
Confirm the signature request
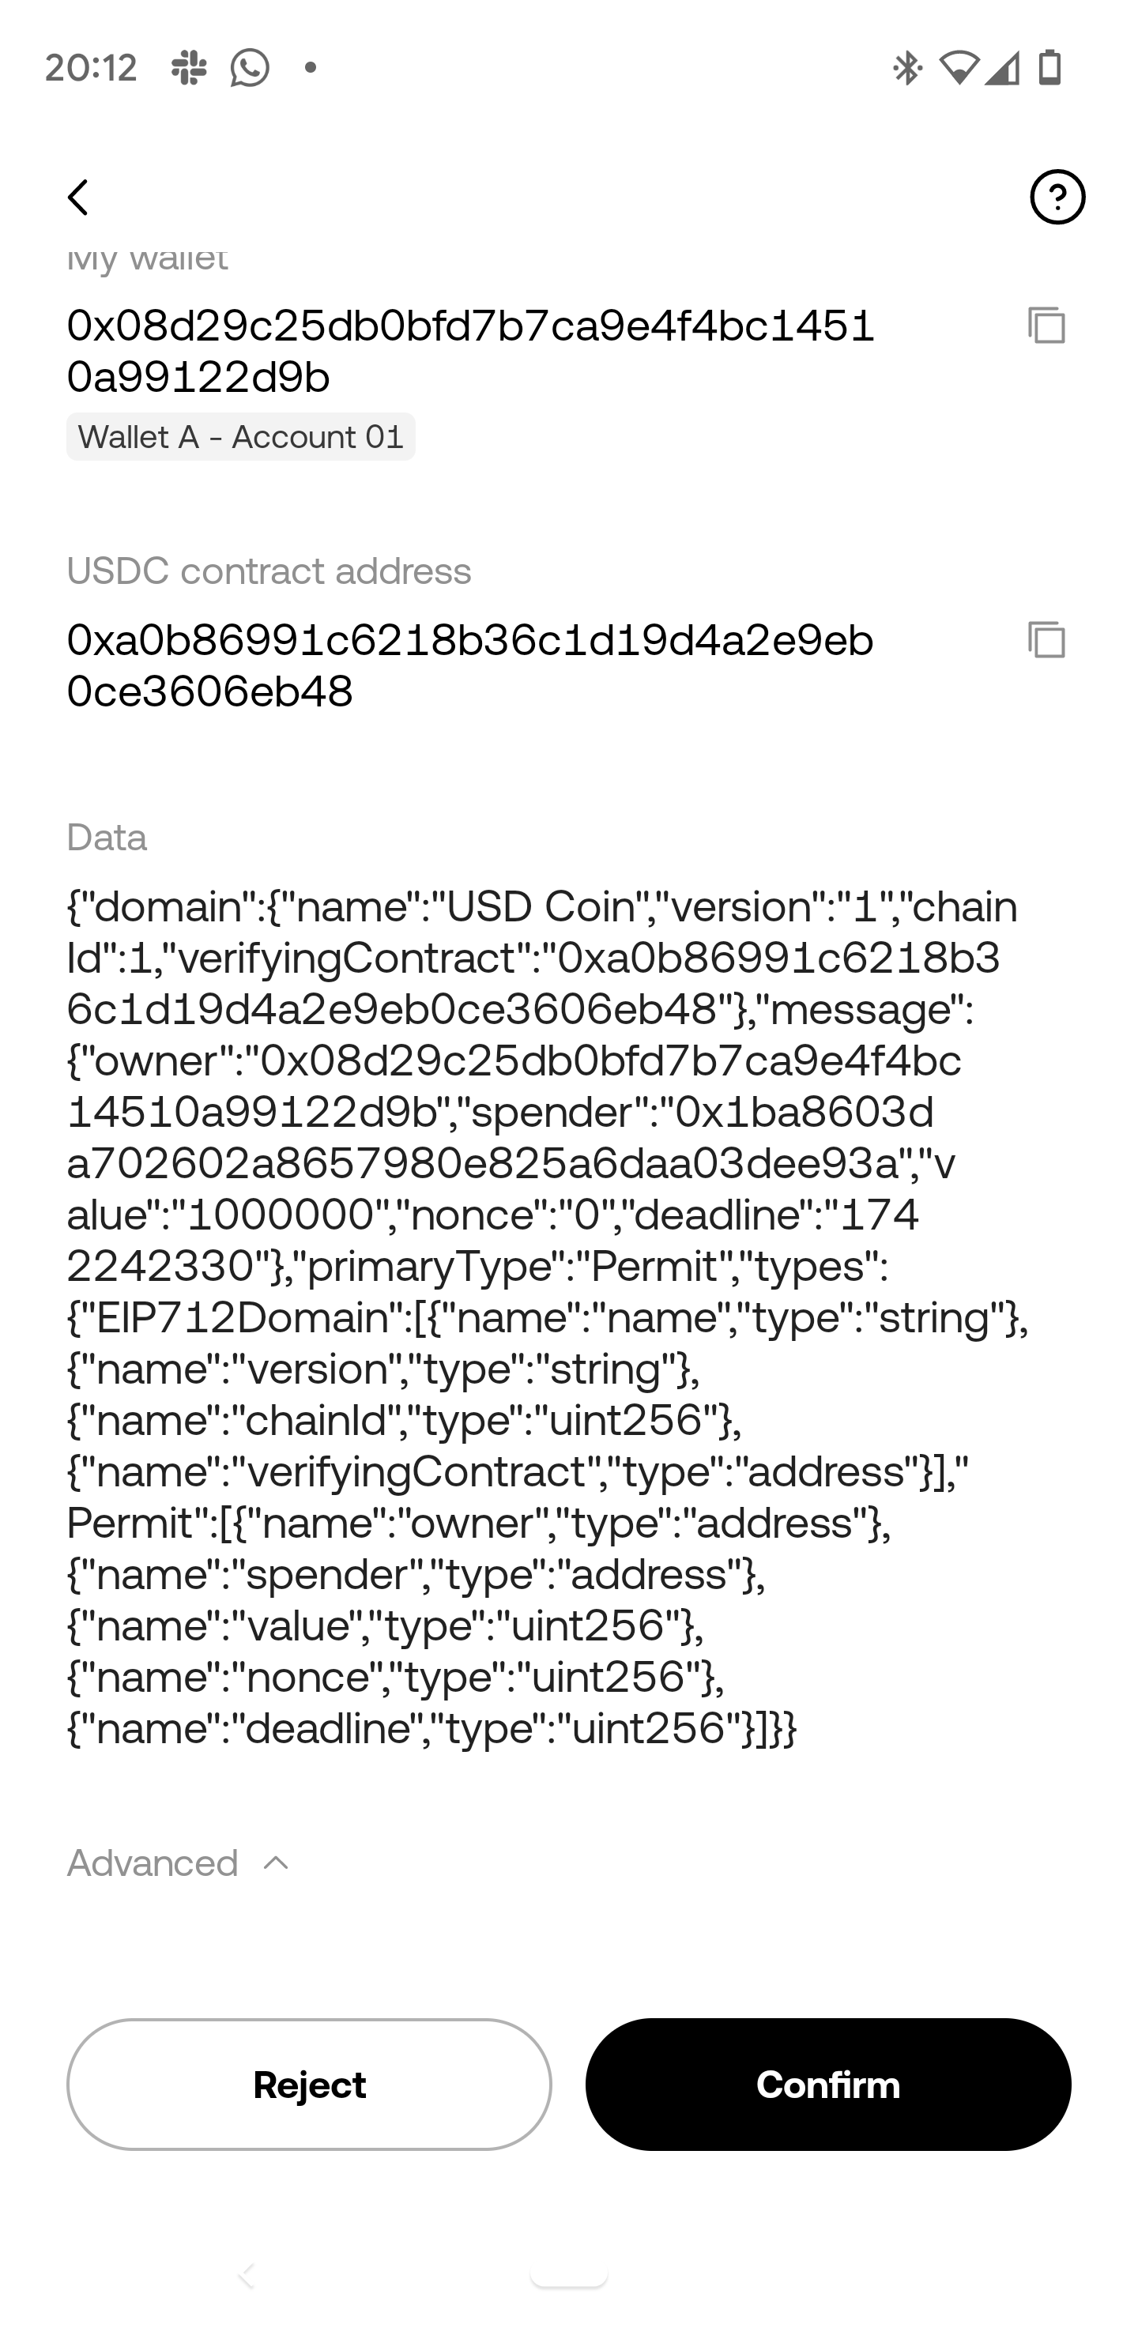click(x=828, y=2084)
